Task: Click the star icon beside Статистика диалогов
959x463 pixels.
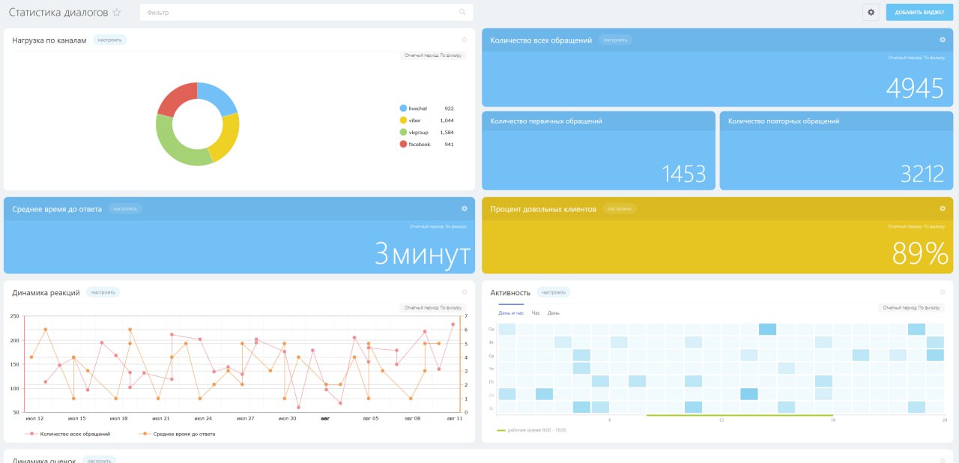Action: point(116,13)
